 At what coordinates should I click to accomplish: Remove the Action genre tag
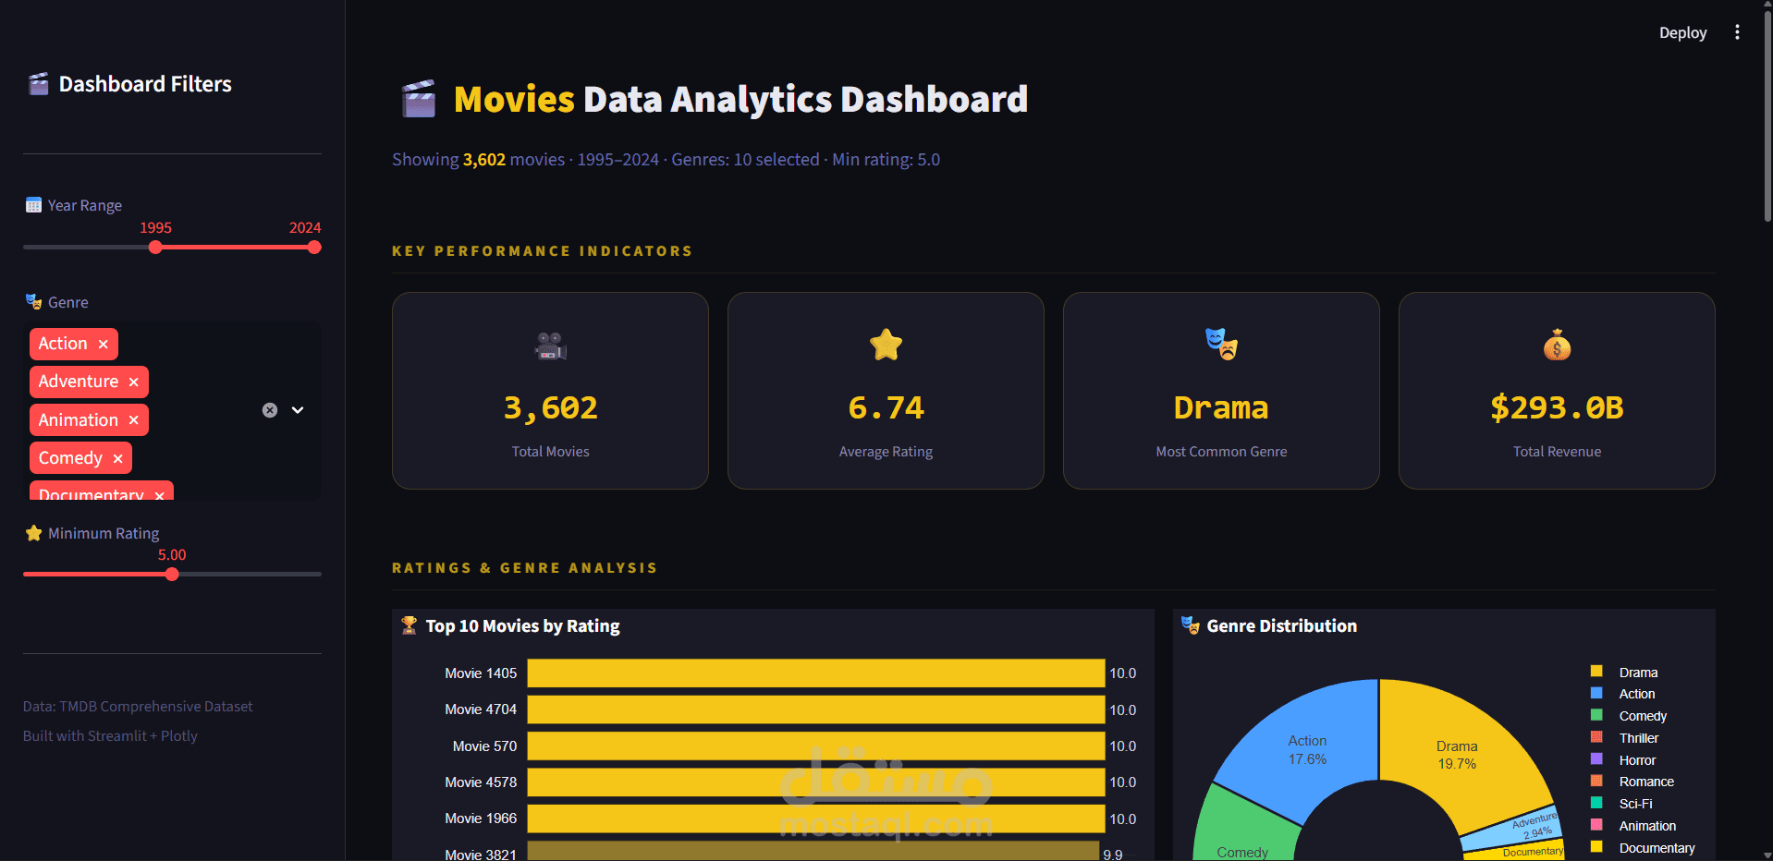pos(104,344)
